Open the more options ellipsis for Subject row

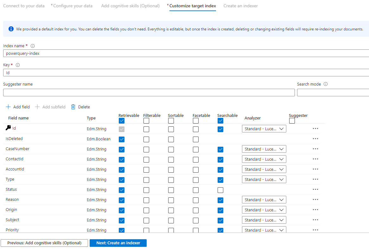point(315,220)
